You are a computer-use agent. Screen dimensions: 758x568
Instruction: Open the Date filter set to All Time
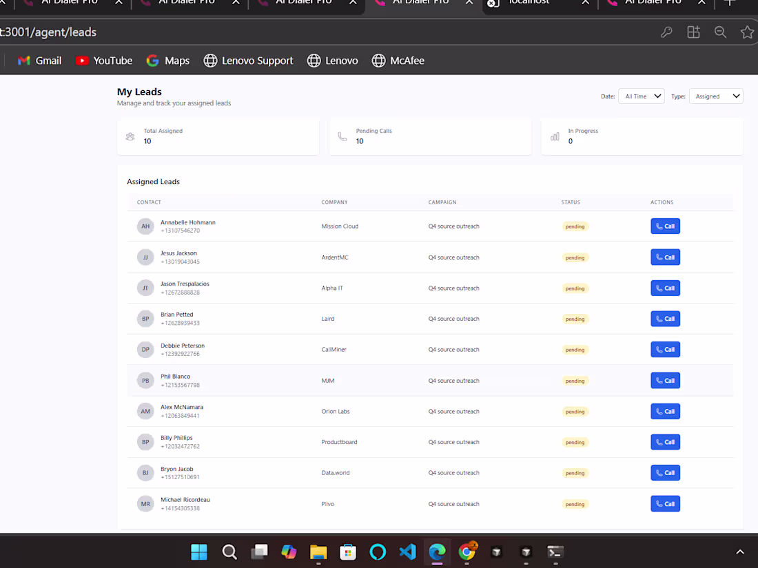(641, 96)
